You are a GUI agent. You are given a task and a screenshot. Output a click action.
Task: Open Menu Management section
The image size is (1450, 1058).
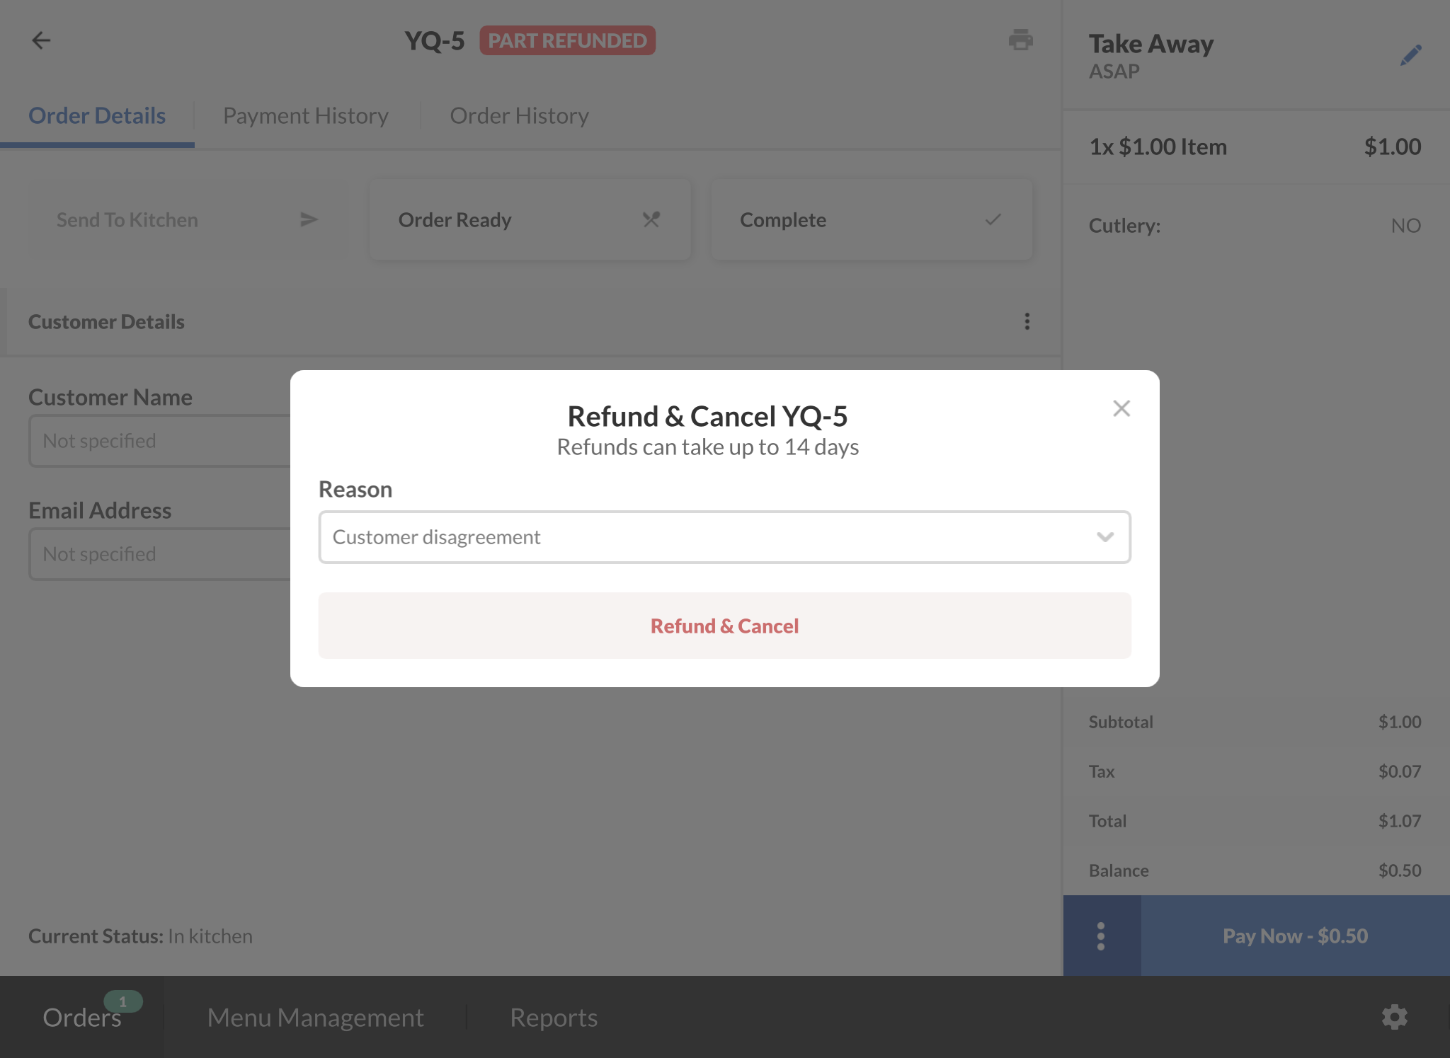tap(315, 1018)
